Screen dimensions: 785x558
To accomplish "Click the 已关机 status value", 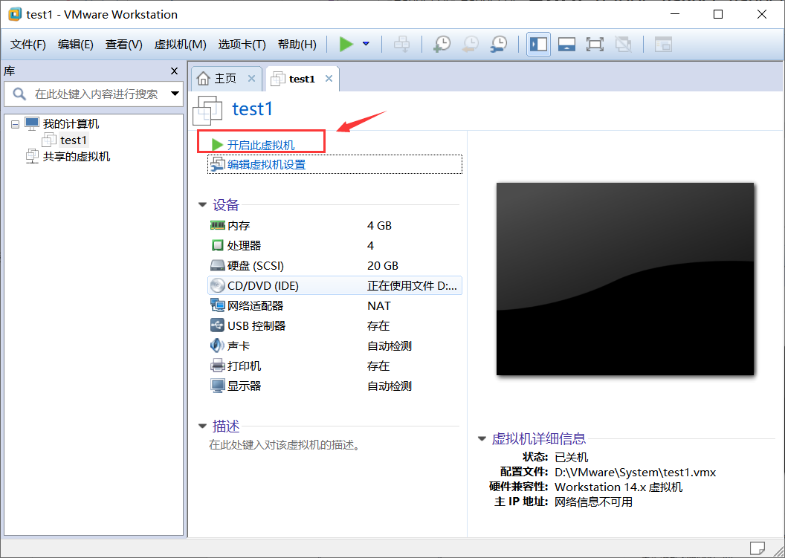I will [571, 457].
